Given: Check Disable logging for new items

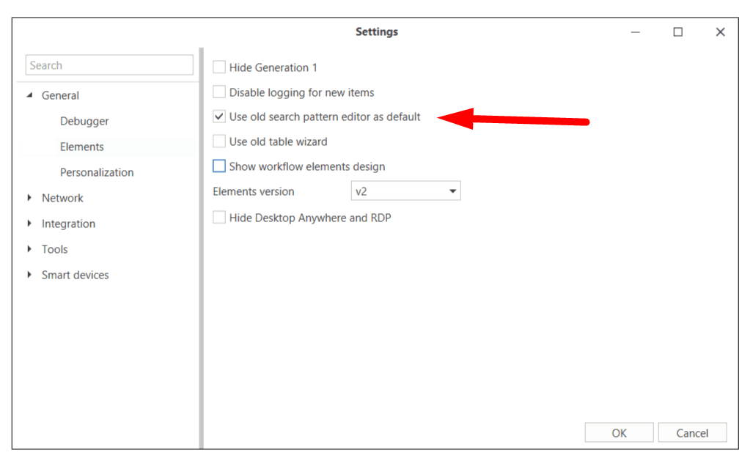Looking at the screenshot, I should point(219,92).
